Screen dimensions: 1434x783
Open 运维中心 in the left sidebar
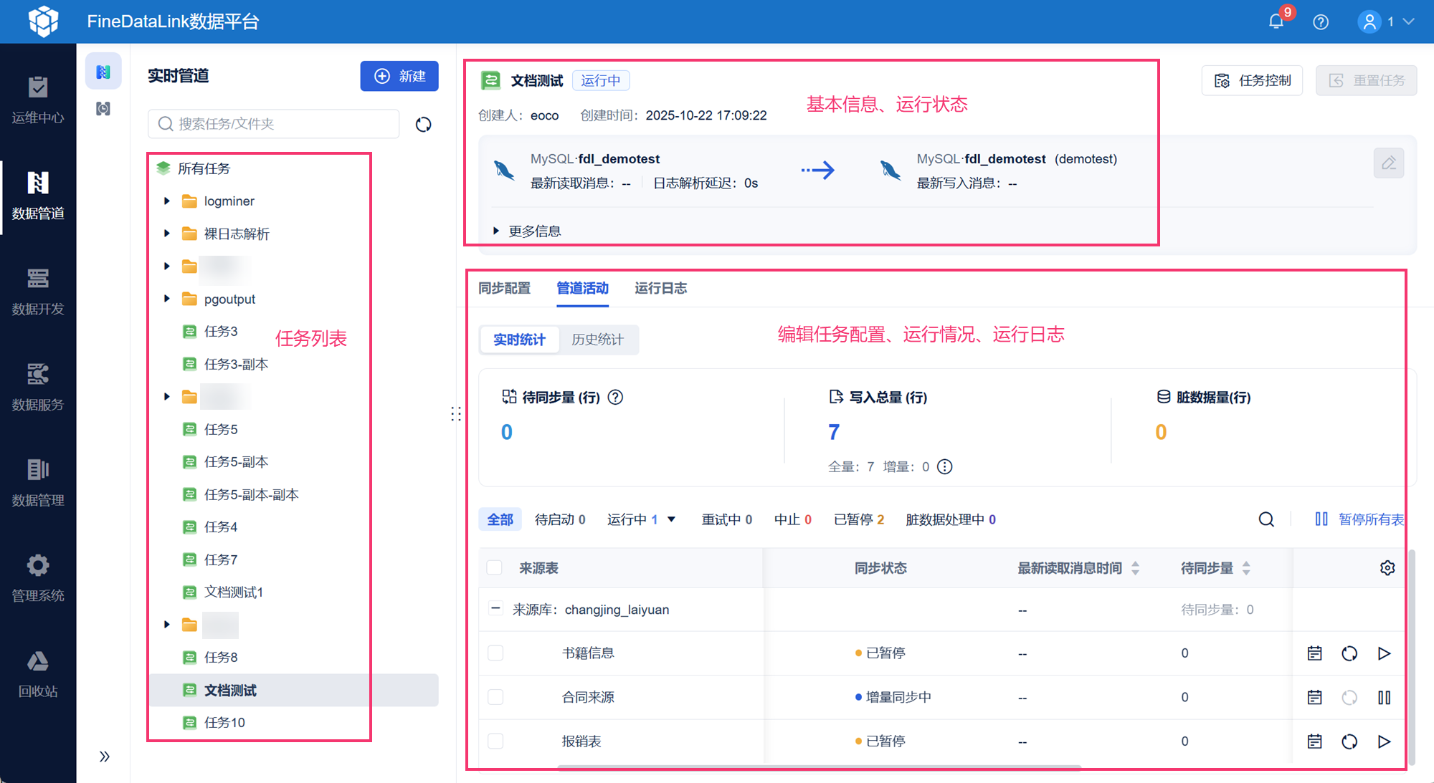pos(38,100)
